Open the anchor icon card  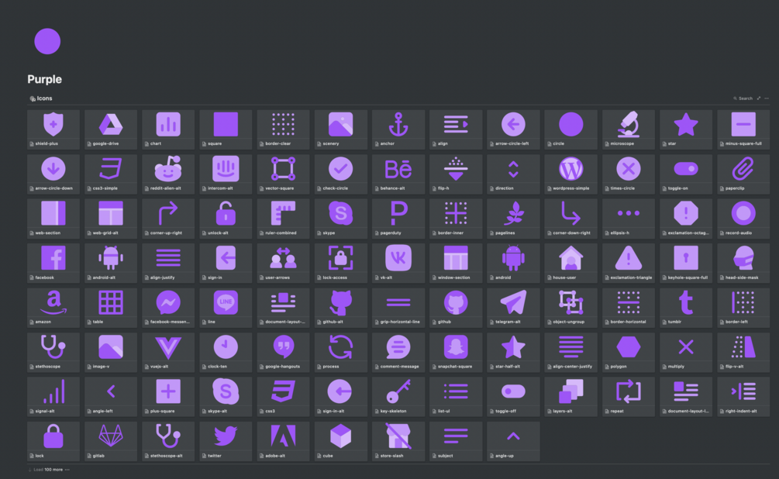398,129
